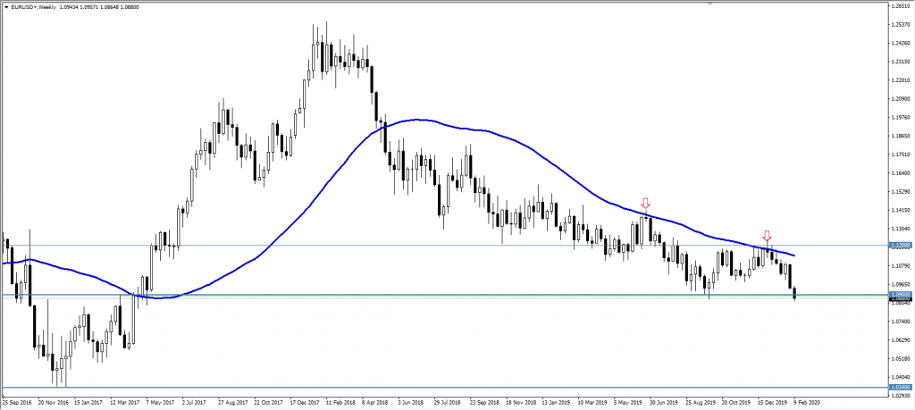915x410 pixels.
Task: Click the 29 Jul 2018 date label
Action: point(448,403)
